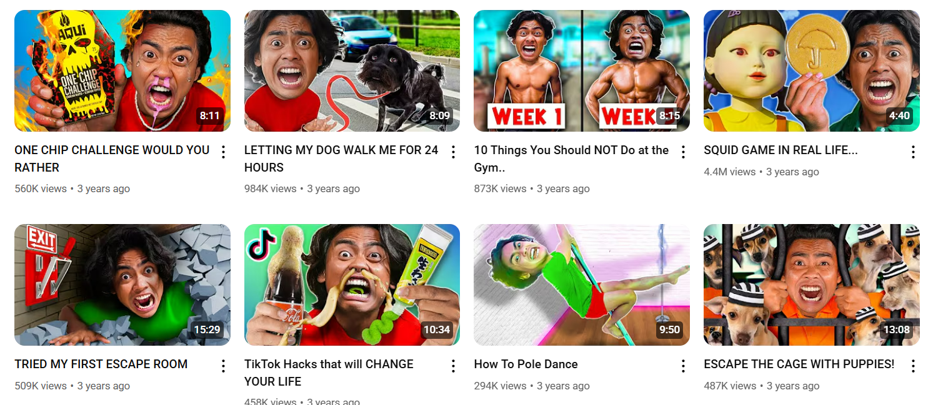Open the puppies in jail thumbnail

[x=812, y=285]
